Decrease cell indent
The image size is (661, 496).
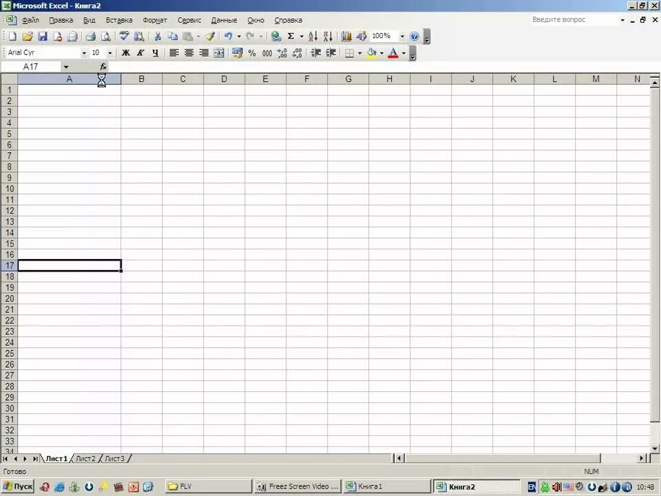(x=316, y=53)
